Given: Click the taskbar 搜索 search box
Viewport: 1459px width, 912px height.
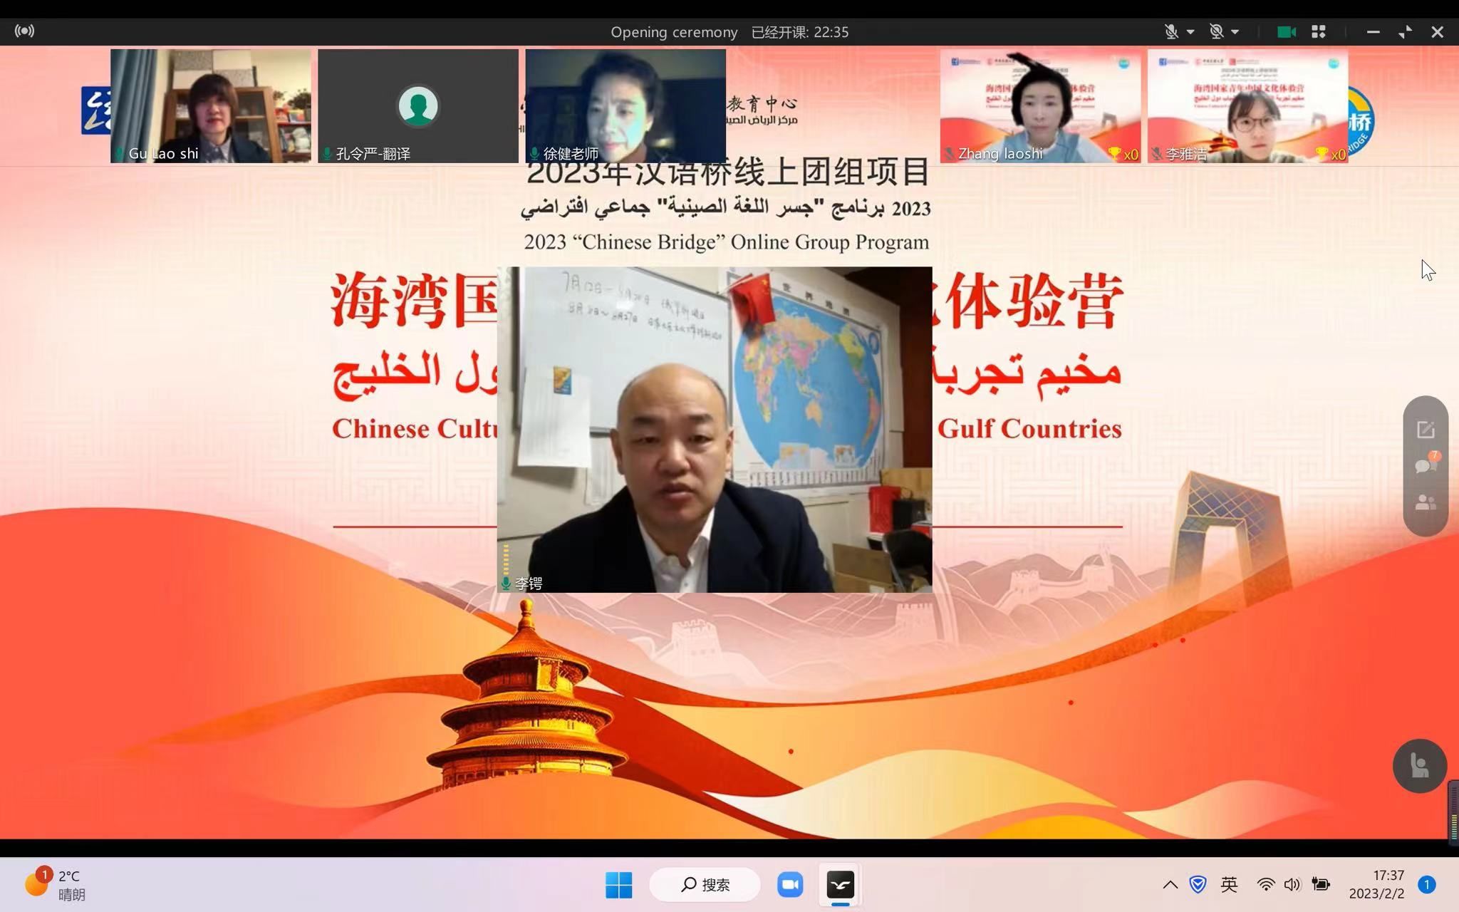Looking at the screenshot, I should coord(705,884).
